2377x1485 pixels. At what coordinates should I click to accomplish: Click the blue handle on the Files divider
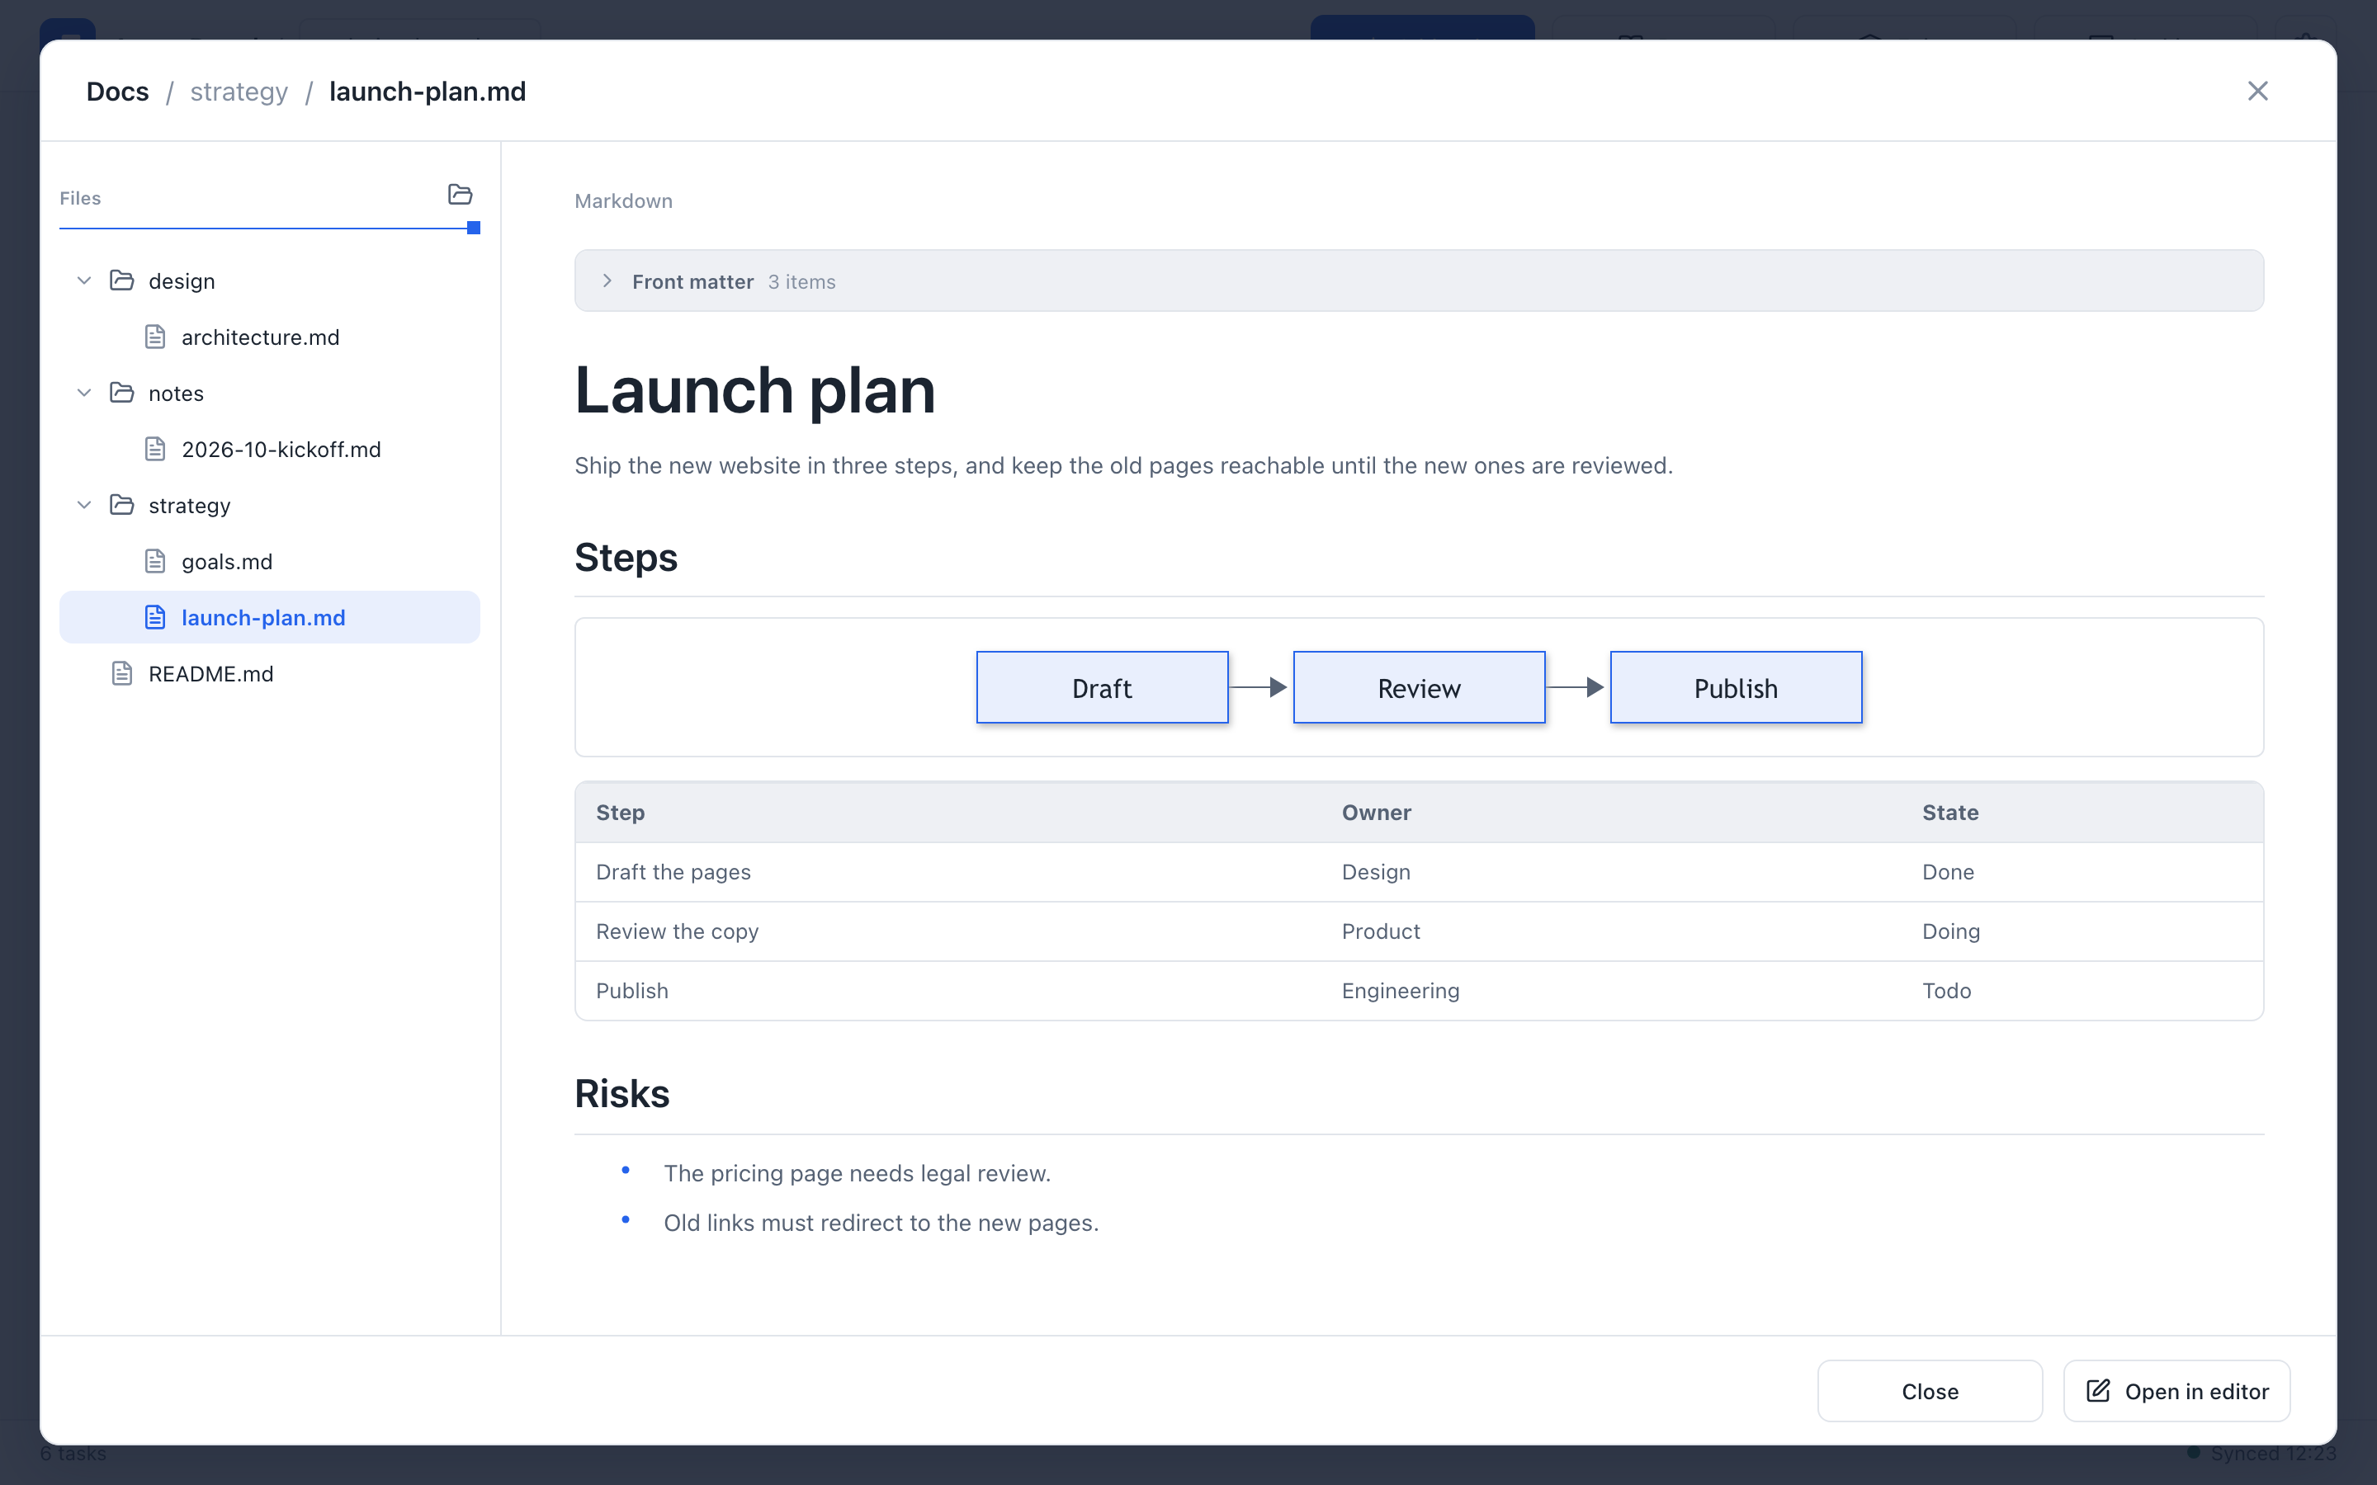point(474,228)
